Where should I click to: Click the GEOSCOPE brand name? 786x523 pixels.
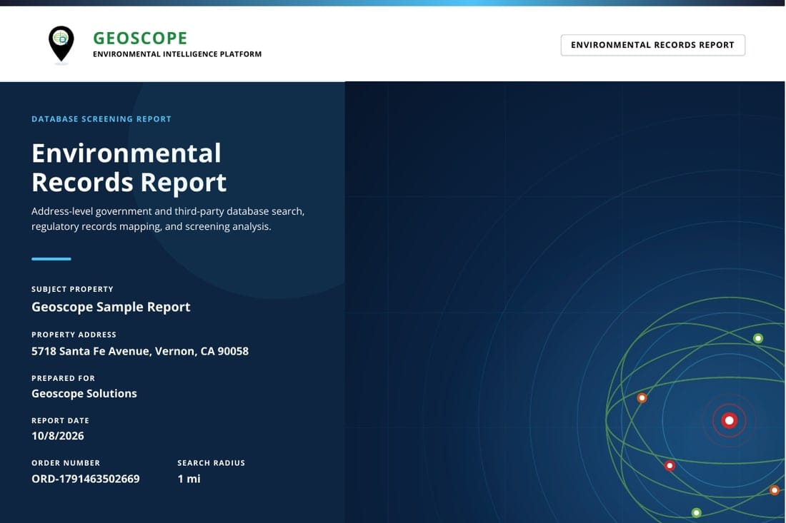click(140, 38)
